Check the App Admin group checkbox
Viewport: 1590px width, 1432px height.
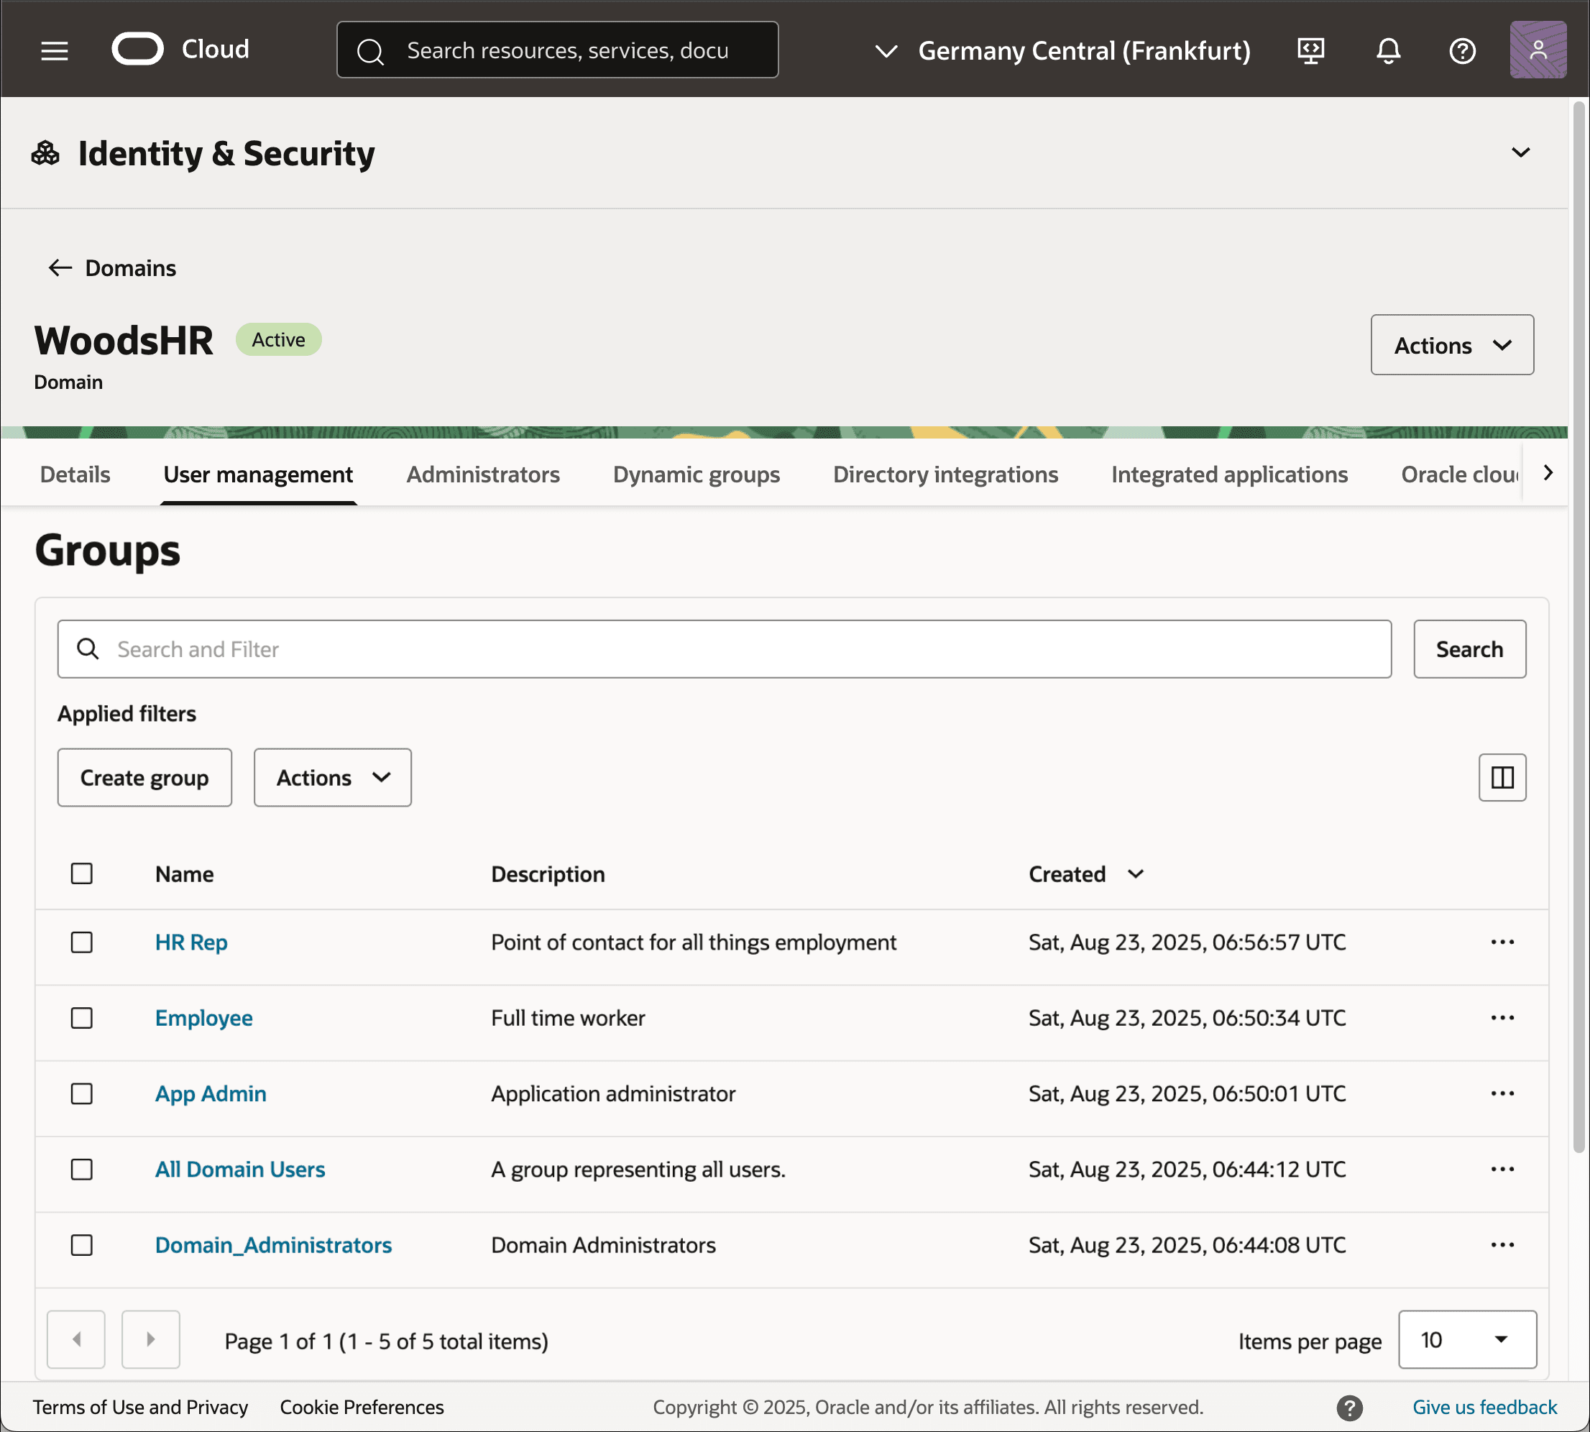click(x=82, y=1093)
